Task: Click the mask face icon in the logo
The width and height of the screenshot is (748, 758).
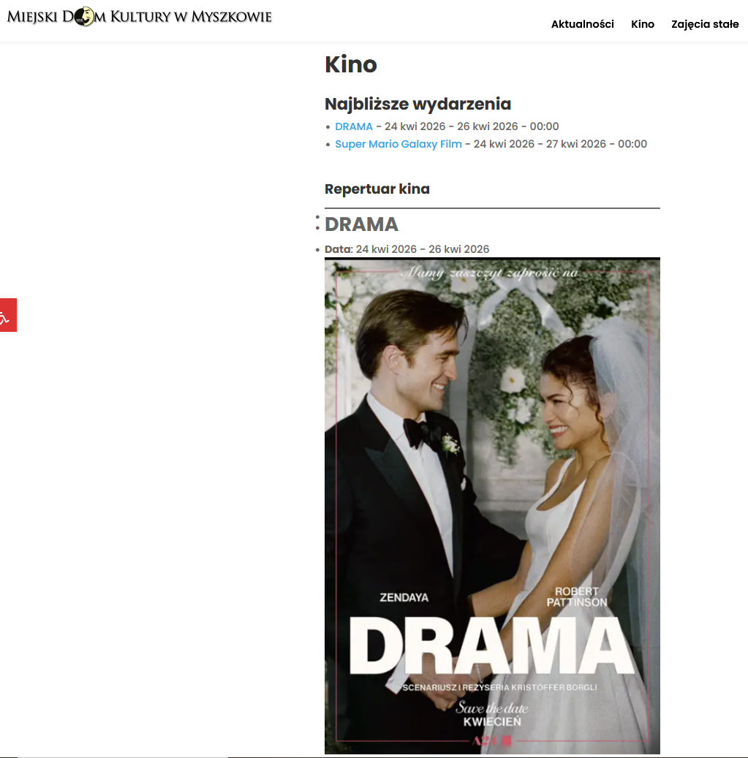Action: (x=84, y=16)
